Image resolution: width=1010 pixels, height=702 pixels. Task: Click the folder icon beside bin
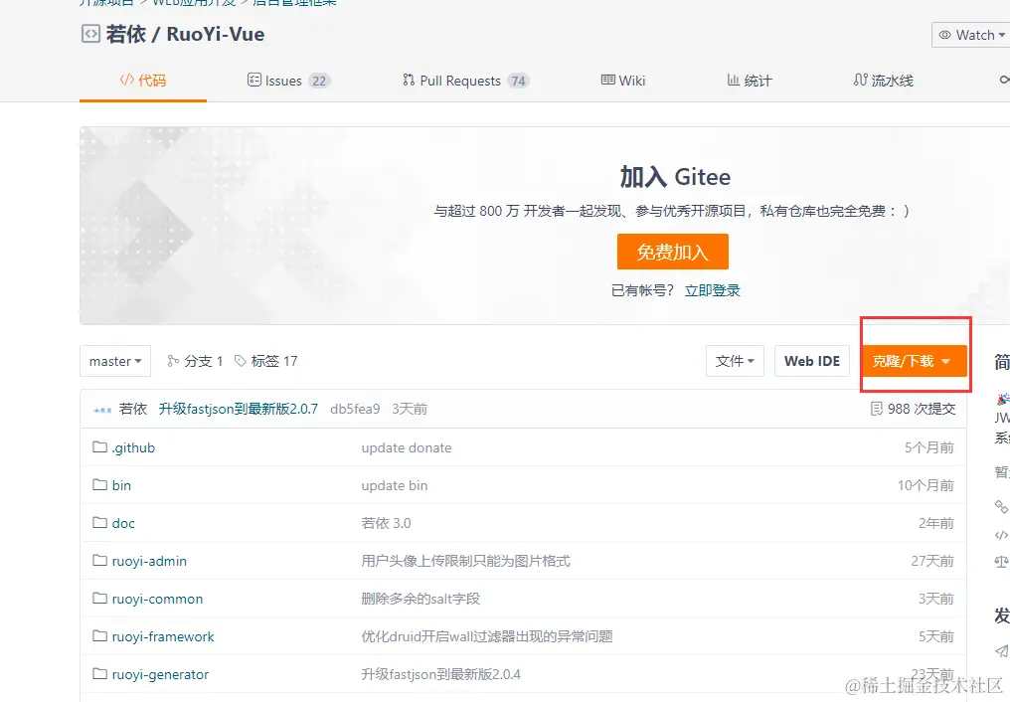[99, 485]
